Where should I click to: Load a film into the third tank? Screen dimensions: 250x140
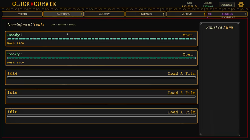[x=182, y=74]
